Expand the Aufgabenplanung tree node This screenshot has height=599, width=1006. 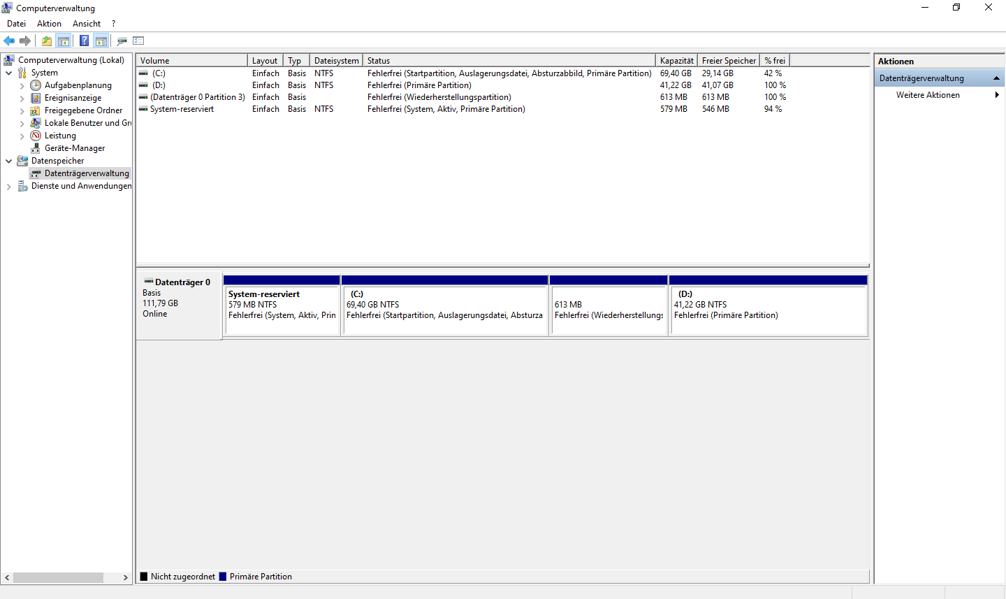(x=22, y=86)
